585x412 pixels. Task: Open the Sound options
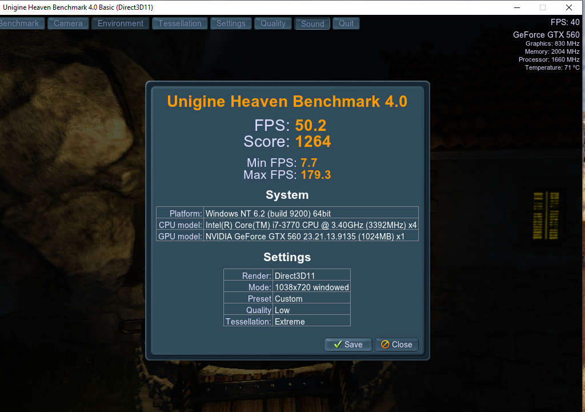[x=312, y=23]
